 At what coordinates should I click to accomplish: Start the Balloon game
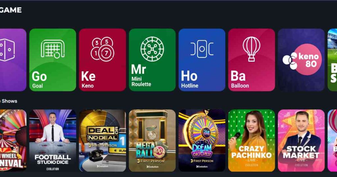(251, 60)
